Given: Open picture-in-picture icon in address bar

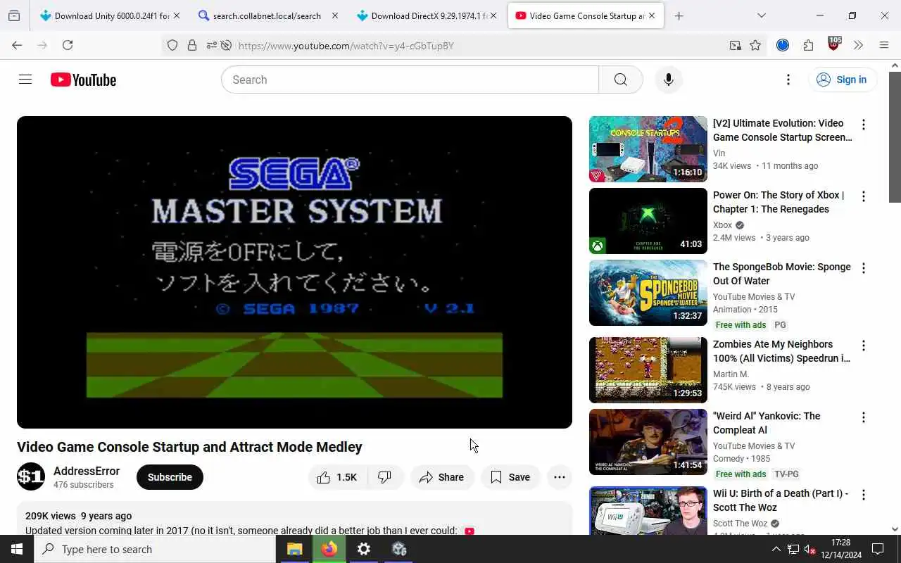Looking at the screenshot, I should point(736,46).
